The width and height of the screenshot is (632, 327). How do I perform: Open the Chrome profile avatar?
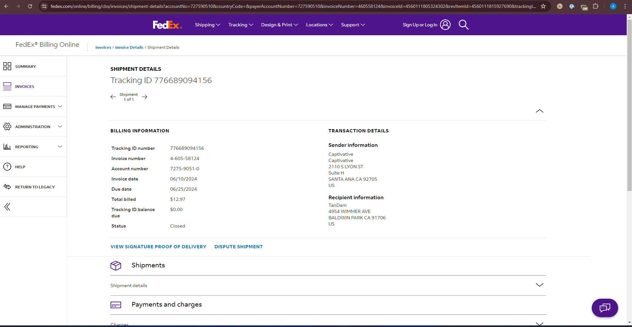coord(613,6)
